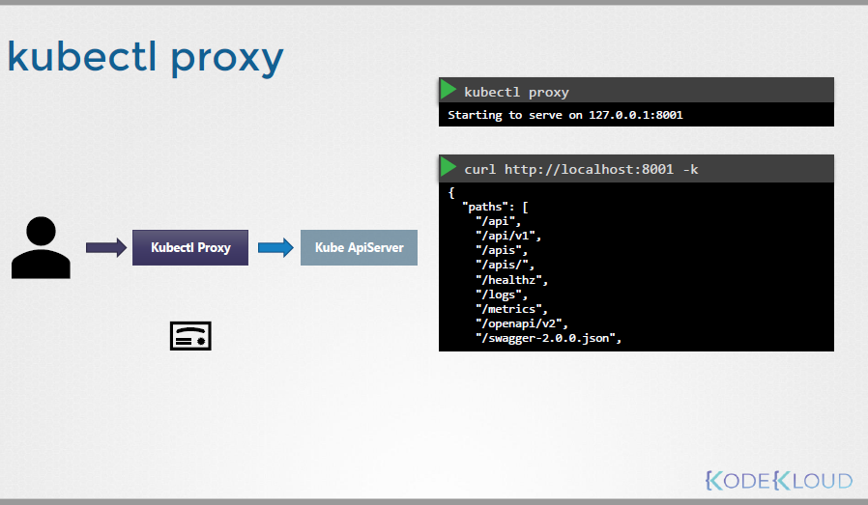The width and height of the screenshot is (868, 505).
Task: Click the 'kubectl proxy' command text
Action: [x=516, y=92]
